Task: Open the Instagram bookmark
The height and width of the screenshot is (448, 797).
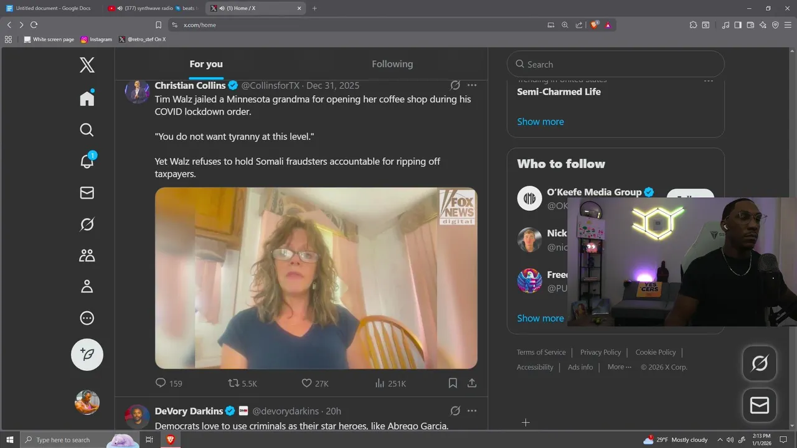Action: click(97, 39)
